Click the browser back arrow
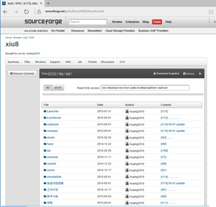 pos(5,12)
